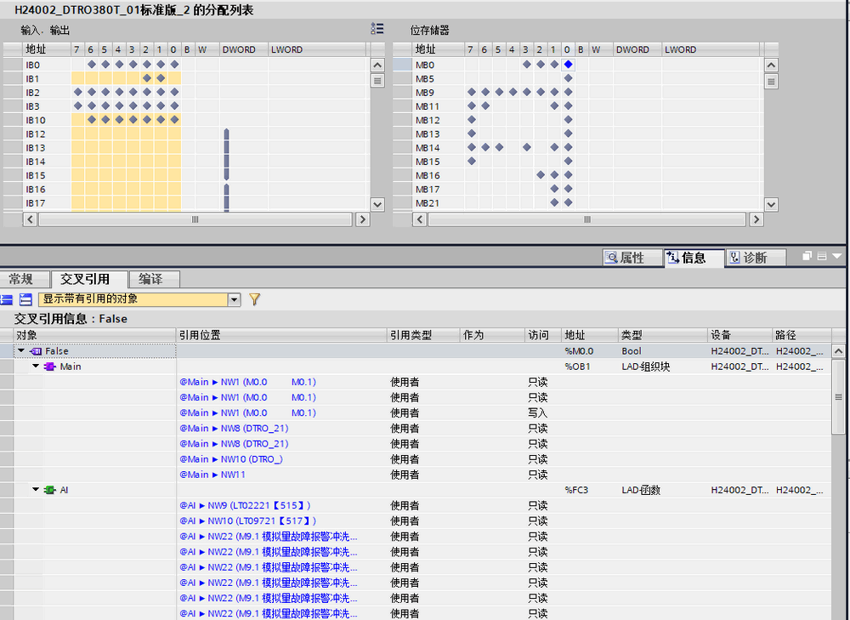Click the purple False tag icon

click(36, 351)
